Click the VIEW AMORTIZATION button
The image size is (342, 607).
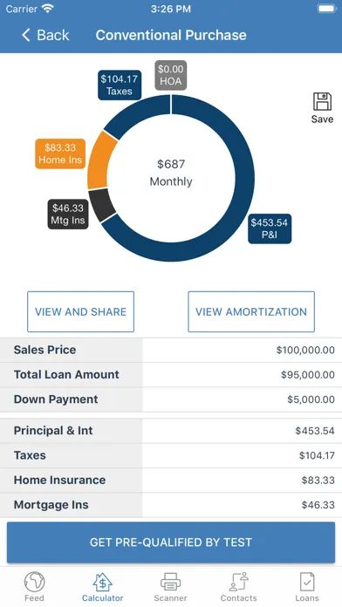coord(251,311)
